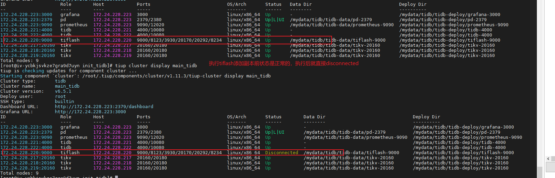Click the left arrow of the horizontal scrollbar
This screenshot has height=178, width=555.
(548, 159)
